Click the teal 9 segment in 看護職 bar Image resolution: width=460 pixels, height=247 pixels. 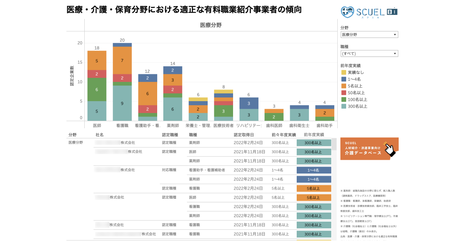click(122, 103)
